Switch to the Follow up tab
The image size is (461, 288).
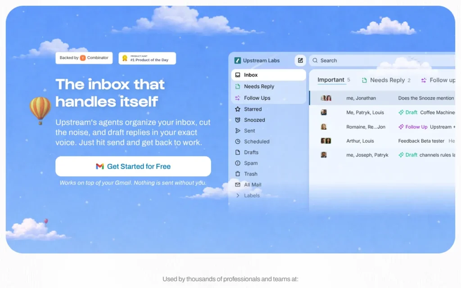[x=438, y=80]
